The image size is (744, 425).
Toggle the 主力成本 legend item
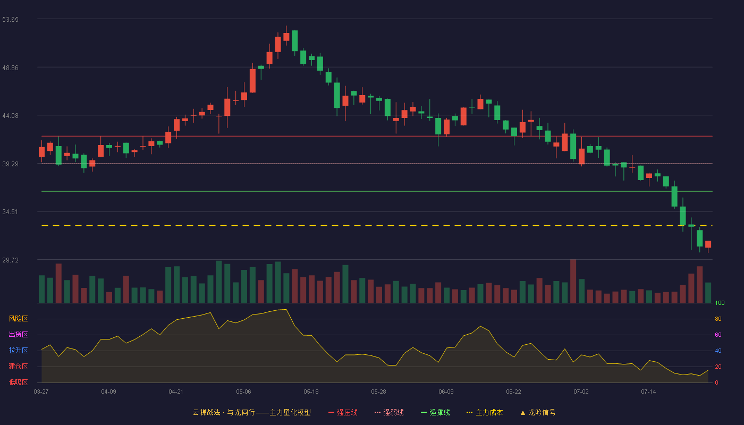point(485,412)
